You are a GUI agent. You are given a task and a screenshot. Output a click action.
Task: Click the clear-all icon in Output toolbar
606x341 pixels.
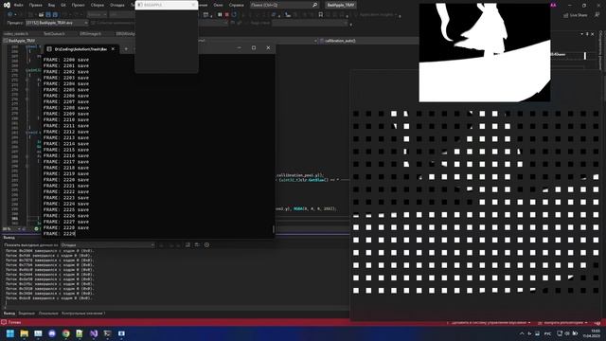[187, 244]
